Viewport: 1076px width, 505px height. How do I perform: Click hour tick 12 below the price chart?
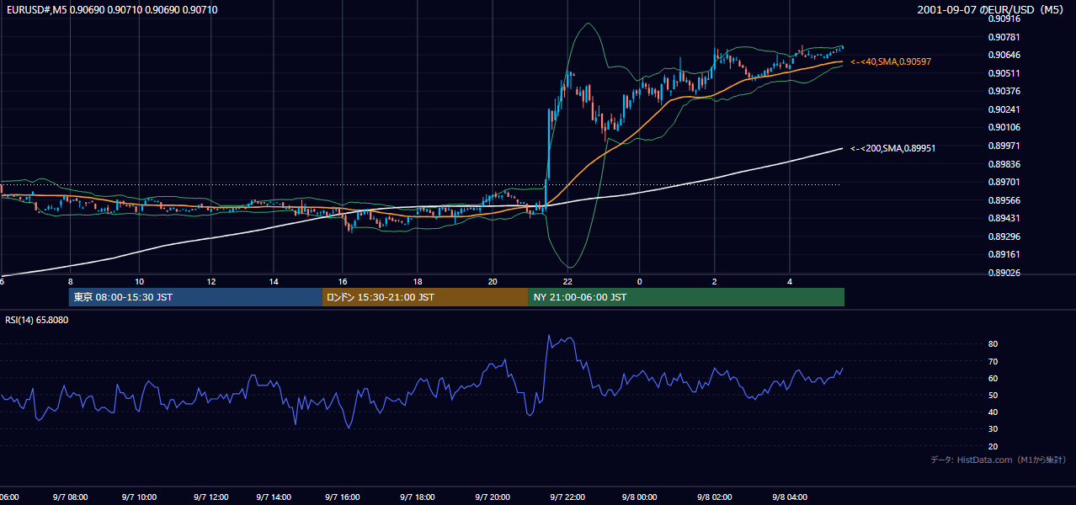tap(210, 281)
